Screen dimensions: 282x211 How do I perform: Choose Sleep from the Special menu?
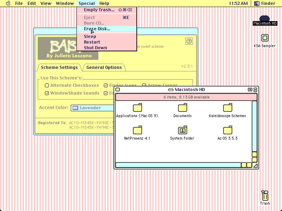point(107,37)
